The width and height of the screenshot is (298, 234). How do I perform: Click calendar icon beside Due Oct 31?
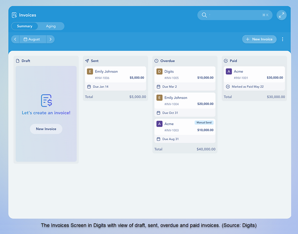158,113
